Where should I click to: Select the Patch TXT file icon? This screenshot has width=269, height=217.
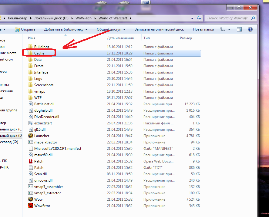(x=31, y=167)
